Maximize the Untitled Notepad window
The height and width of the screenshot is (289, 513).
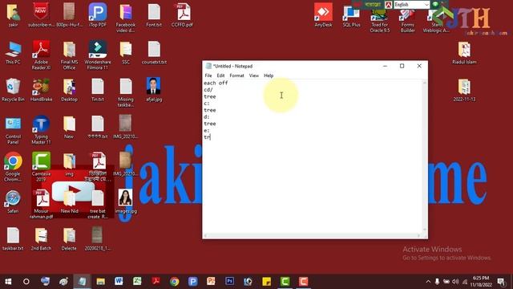click(402, 66)
